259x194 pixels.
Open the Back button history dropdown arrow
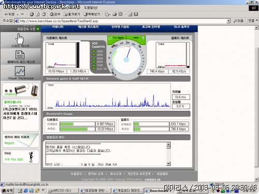pyautogui.click(x=18, y=14)
